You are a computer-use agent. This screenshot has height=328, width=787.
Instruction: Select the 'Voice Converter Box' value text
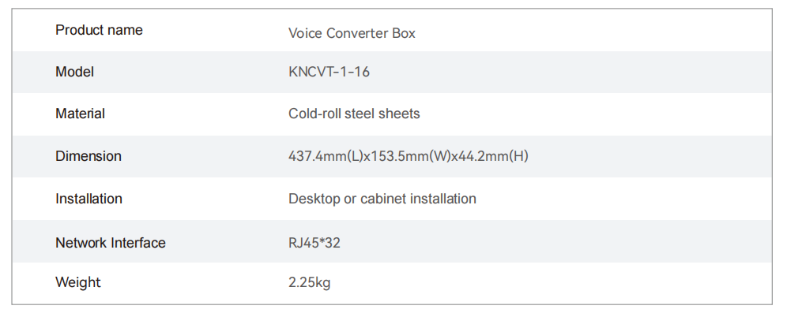pyautogui.click(x=352, y=33)
